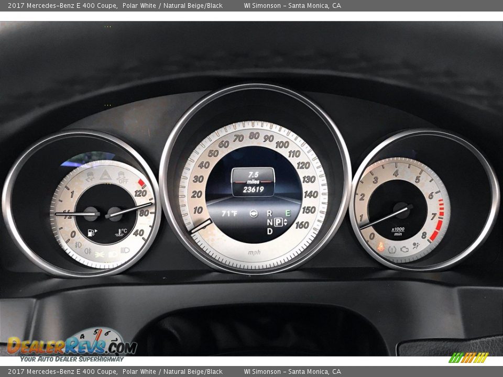
Task: Click the red coolant overheat mark near 120
Action: [142, 183]
